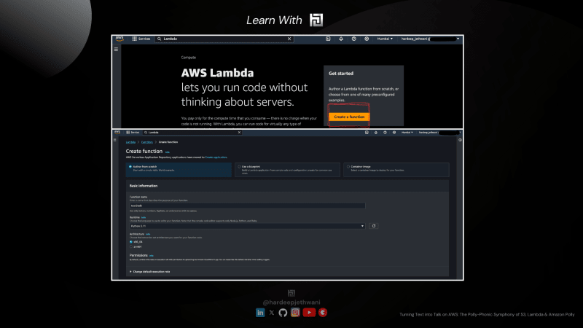Expand the Mumbai region dropdown in lower console

(407, 133)
